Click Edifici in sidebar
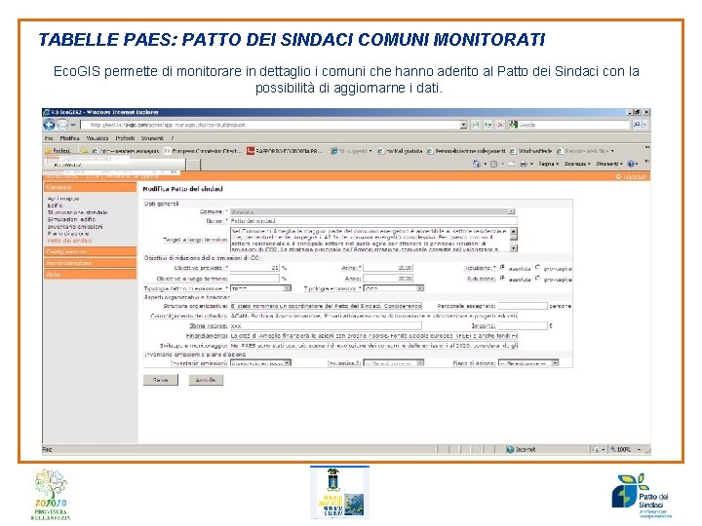702x526 pixels. click(x=55, y=206)
